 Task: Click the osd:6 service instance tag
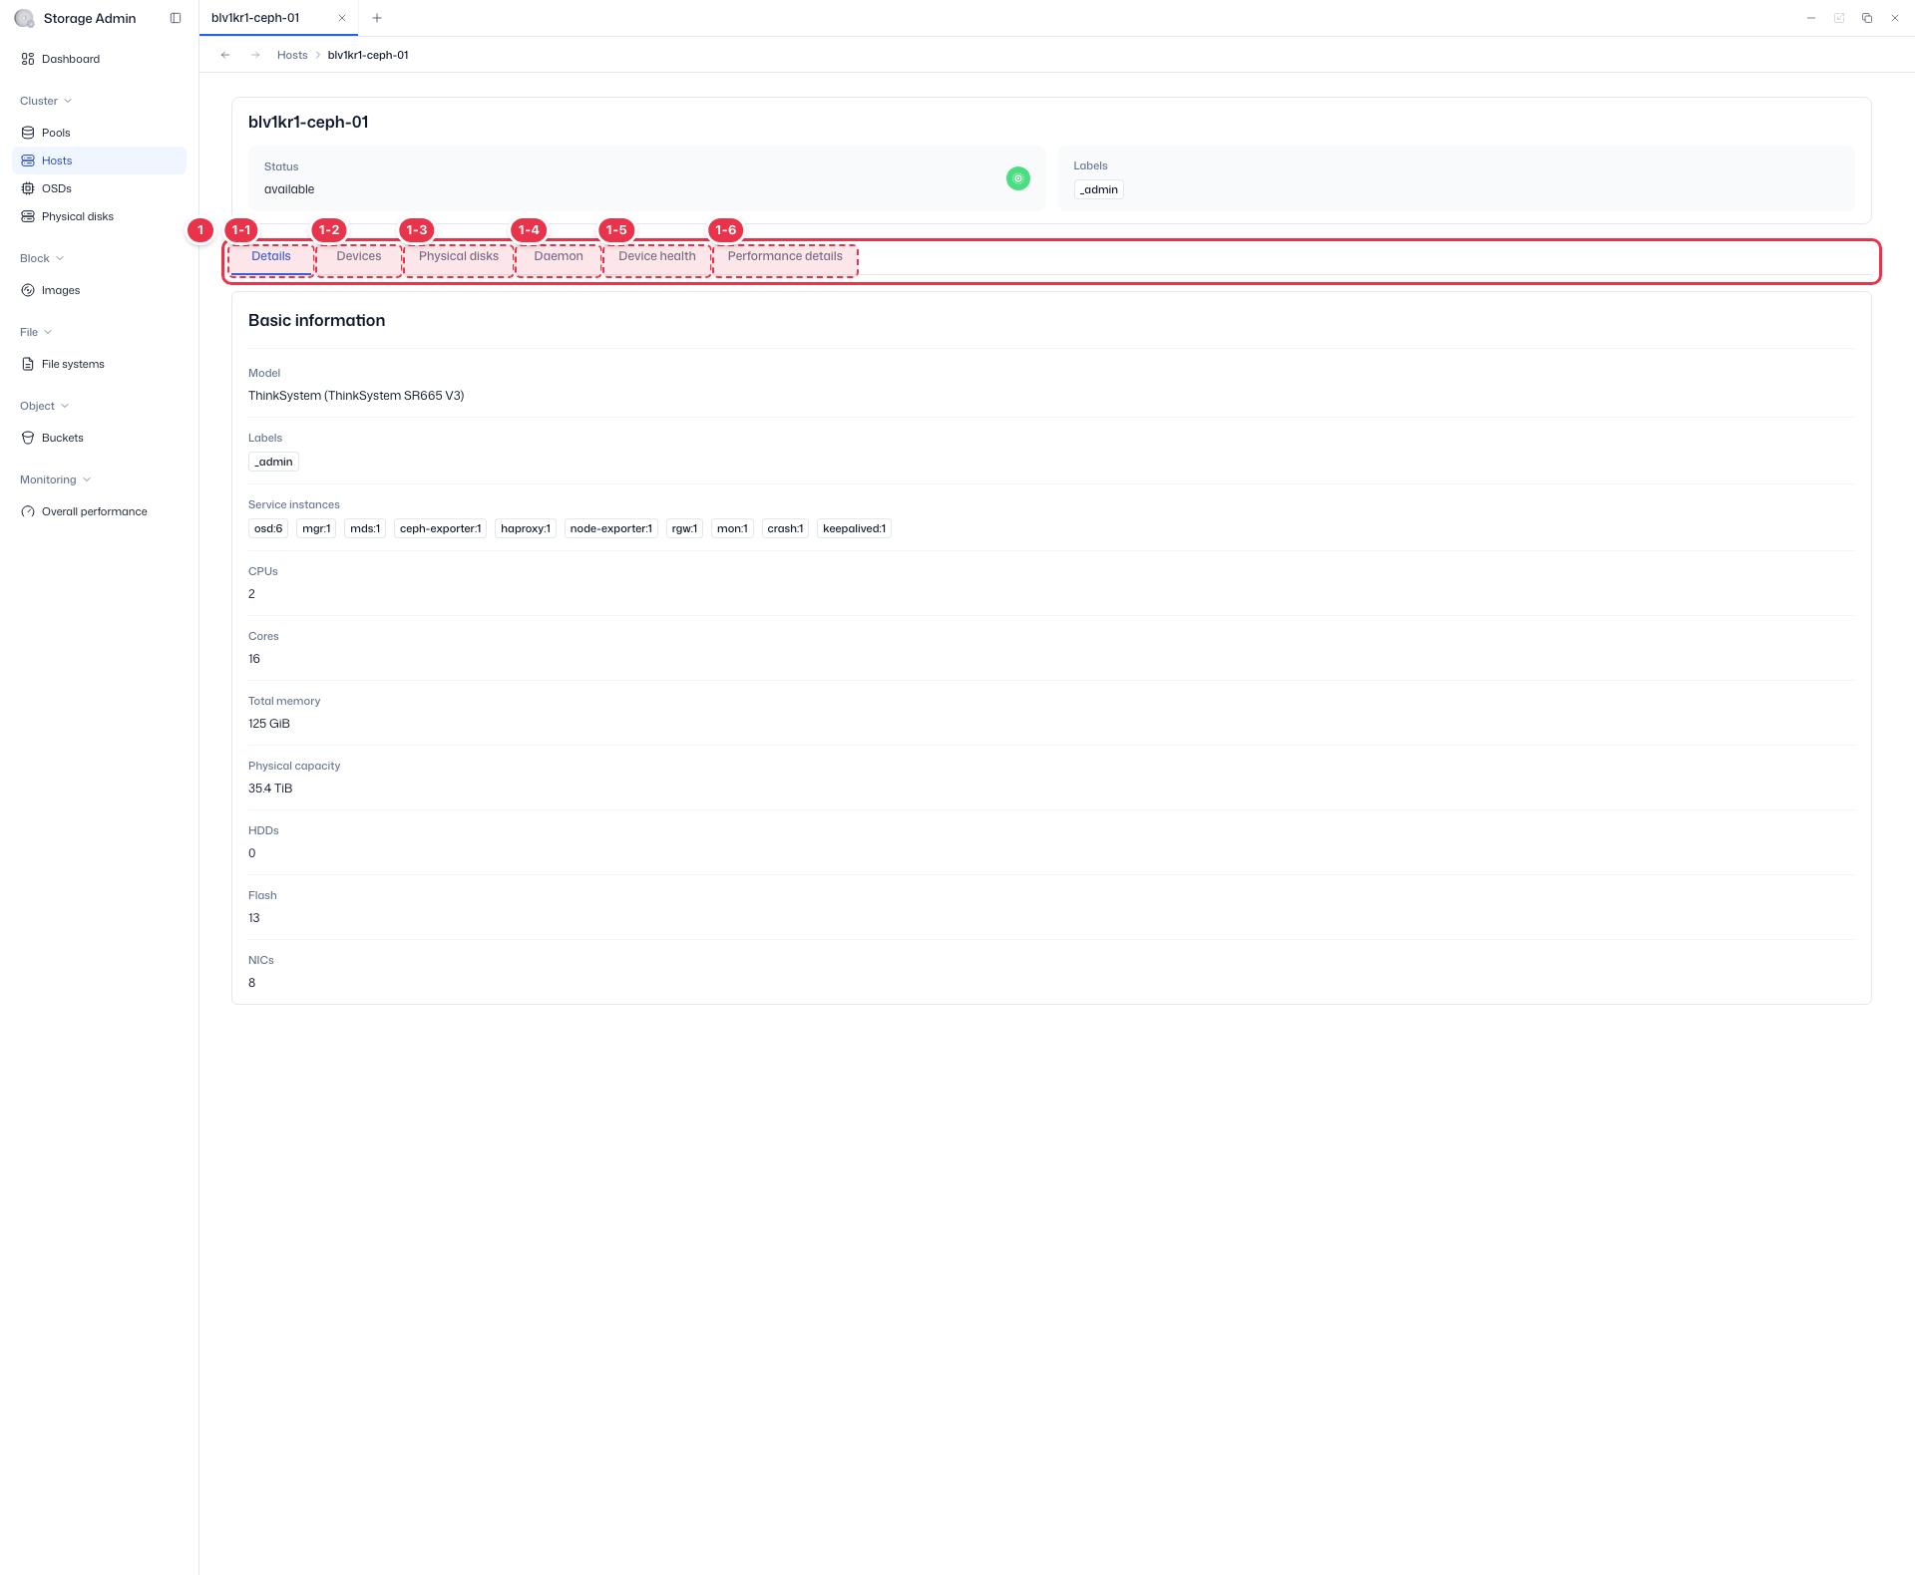click(268, 528)
